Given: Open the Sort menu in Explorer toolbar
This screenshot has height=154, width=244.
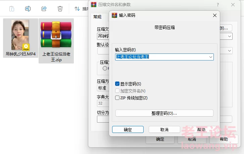Looking at the screenshot, I should pyautogui.click(x=81, y=9).
